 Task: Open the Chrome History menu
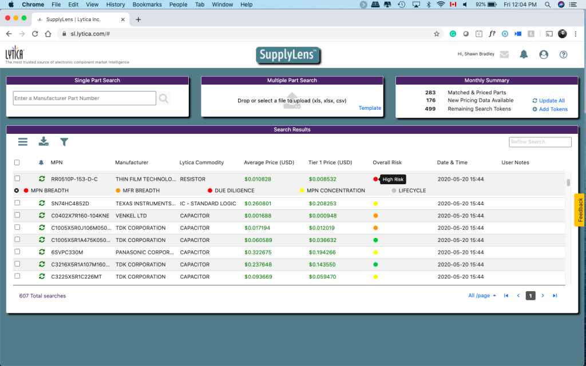116,5
